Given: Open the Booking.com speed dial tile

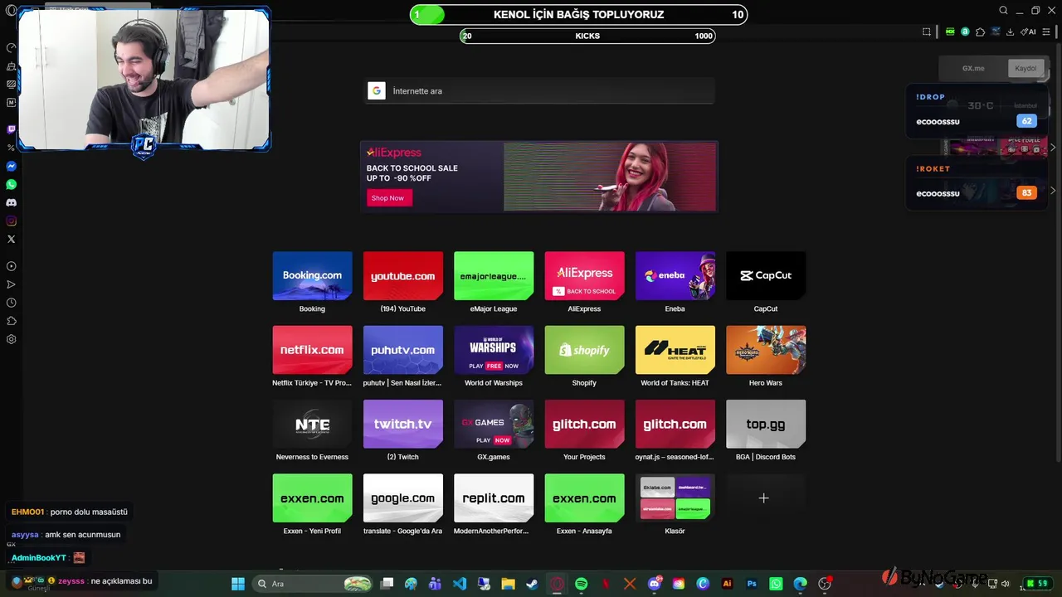Looking at the screenshot, I should tap(312, 275).
